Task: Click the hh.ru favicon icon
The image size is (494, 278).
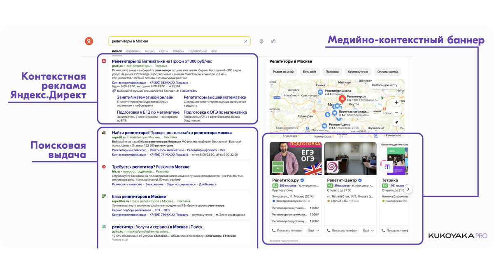Action: coord(104,167)
